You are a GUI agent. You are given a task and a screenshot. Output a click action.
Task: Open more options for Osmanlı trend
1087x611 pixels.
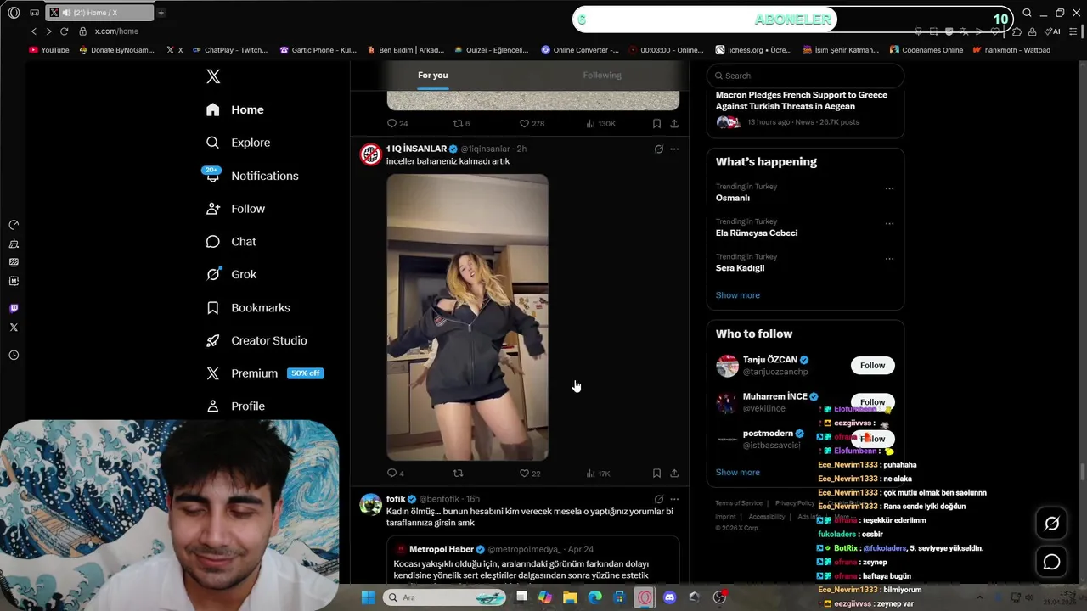(x=889, y=188)
